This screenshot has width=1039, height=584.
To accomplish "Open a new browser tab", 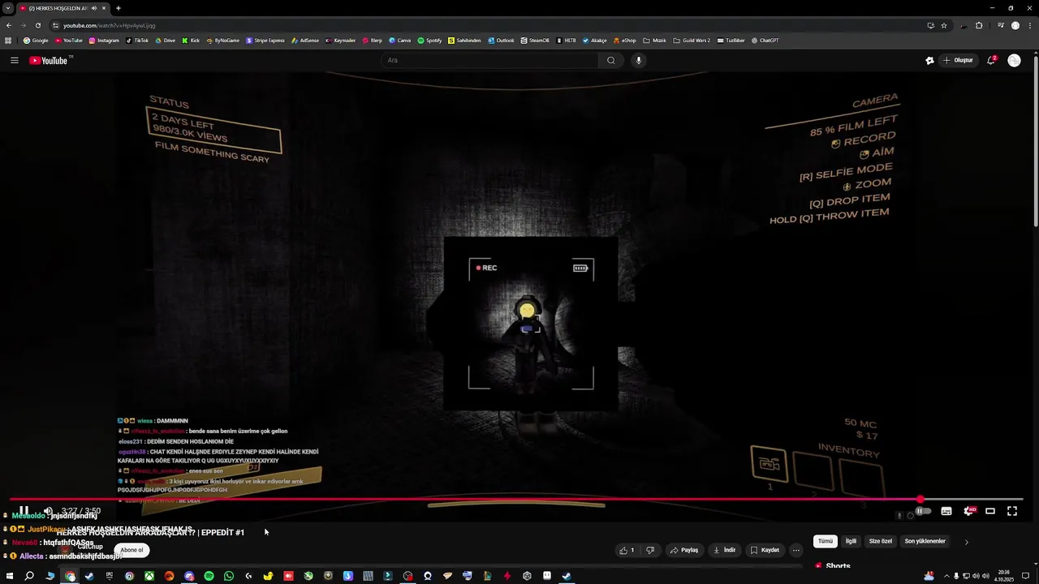I will point(119,8).
